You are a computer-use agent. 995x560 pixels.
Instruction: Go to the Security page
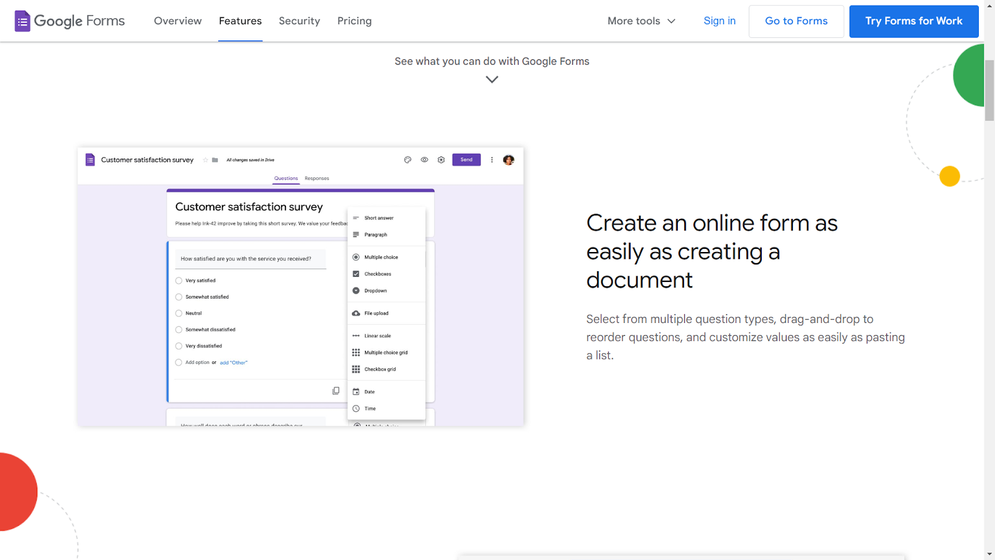pos(299,21)
